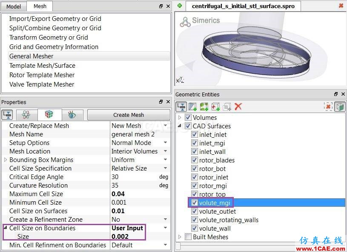Click the green patches icon with plus sign

click(204, 107)
